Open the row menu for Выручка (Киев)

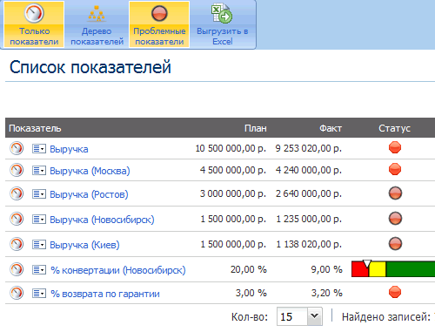[x=39, y=245]
